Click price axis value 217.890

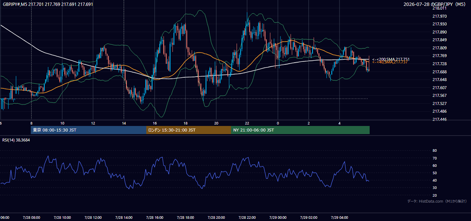click(439, 32)
